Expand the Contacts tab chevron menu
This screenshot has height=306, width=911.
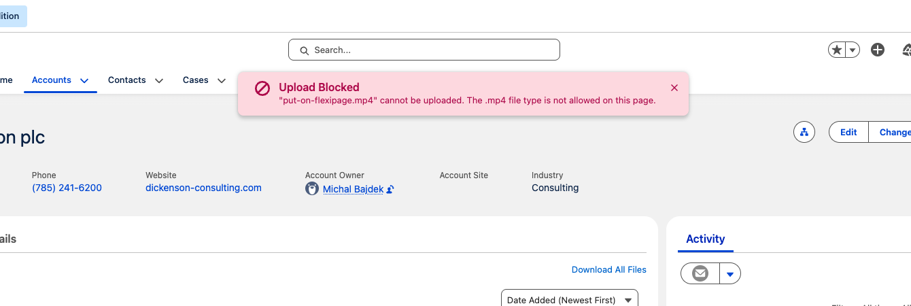click(159, 80)
